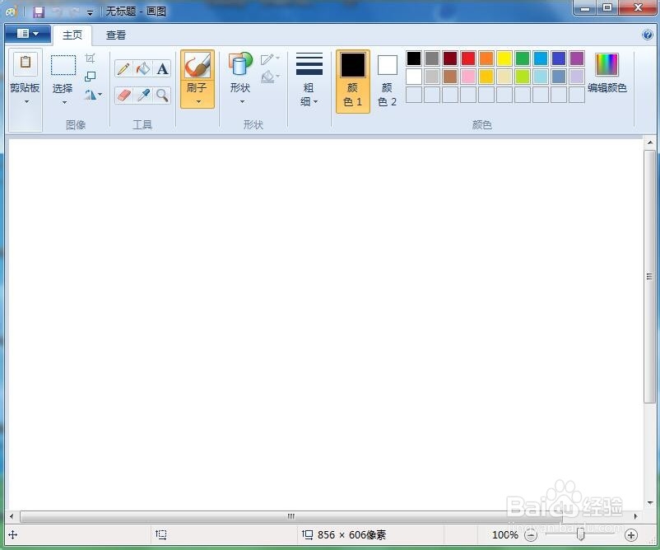Select the Pencil tool
Screen dimensions: 660x550
click(123, 68)
